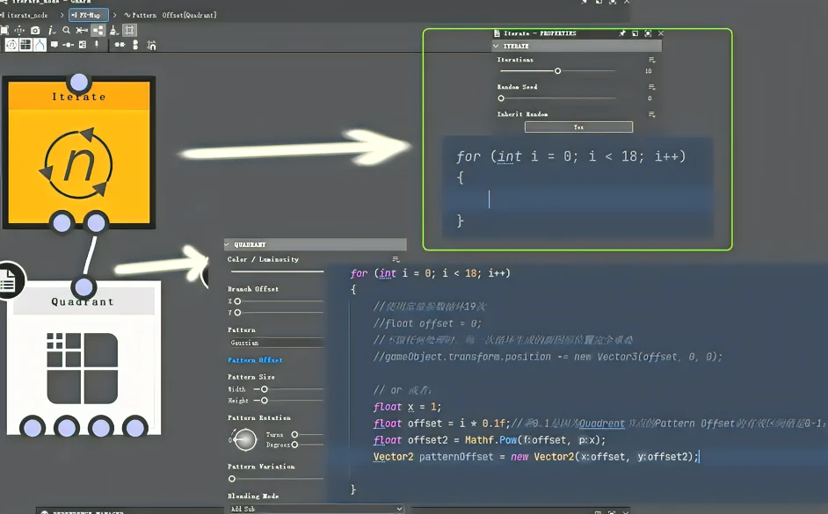
Task: Toggle the pin on the Iterate Properties panel
Action: pyautogui.click(x=622, y=34)
